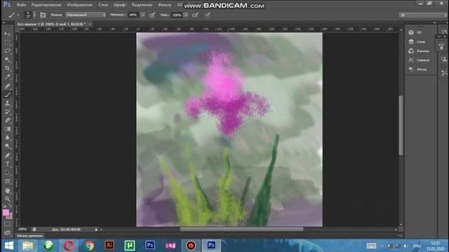Viewport: 449px width, 252px height.
Task: Select the Healing Brush tool
Action: (x=8, y=86)
